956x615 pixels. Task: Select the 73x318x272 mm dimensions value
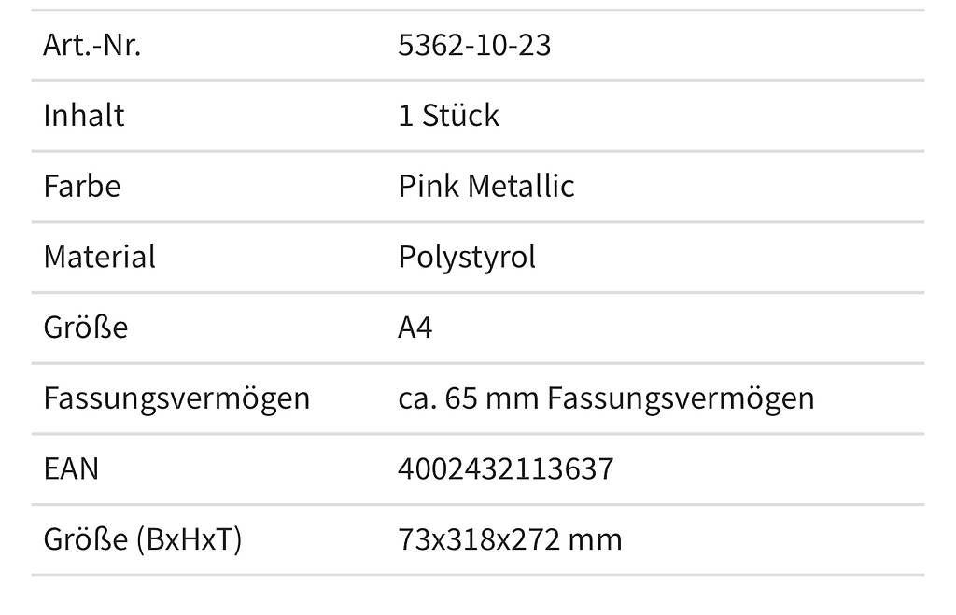coord(510,539)
